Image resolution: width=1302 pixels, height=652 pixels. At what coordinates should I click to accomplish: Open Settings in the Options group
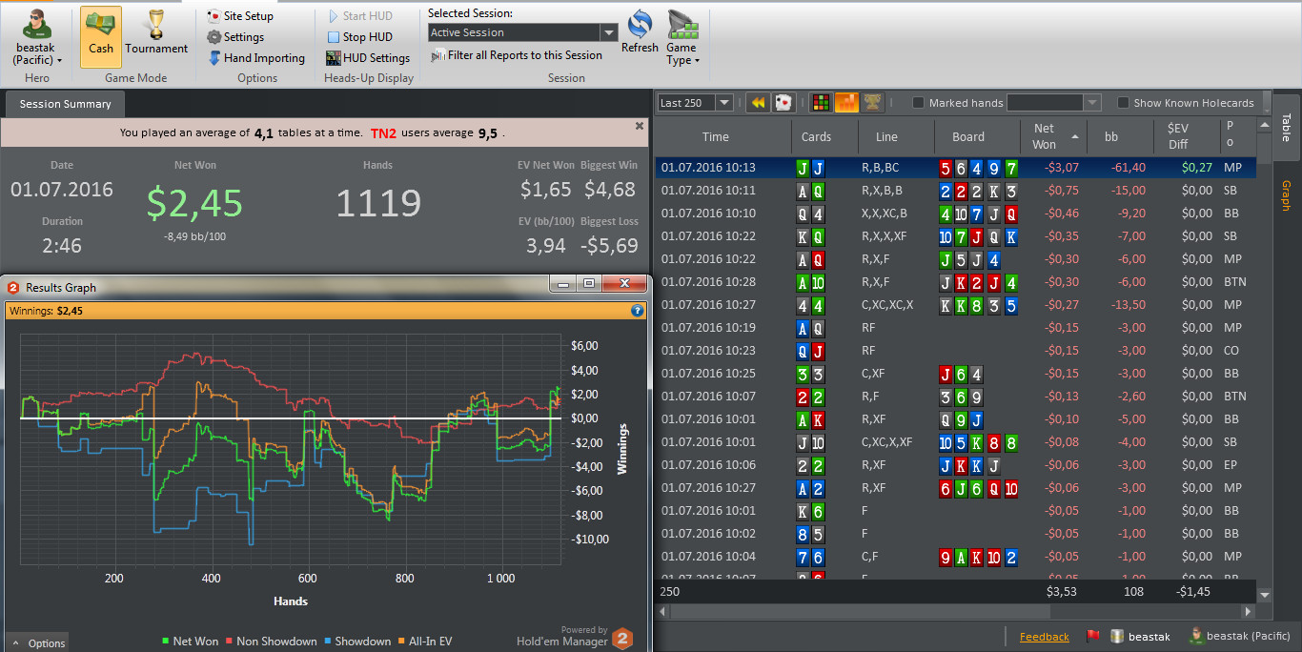click(235, 37)
